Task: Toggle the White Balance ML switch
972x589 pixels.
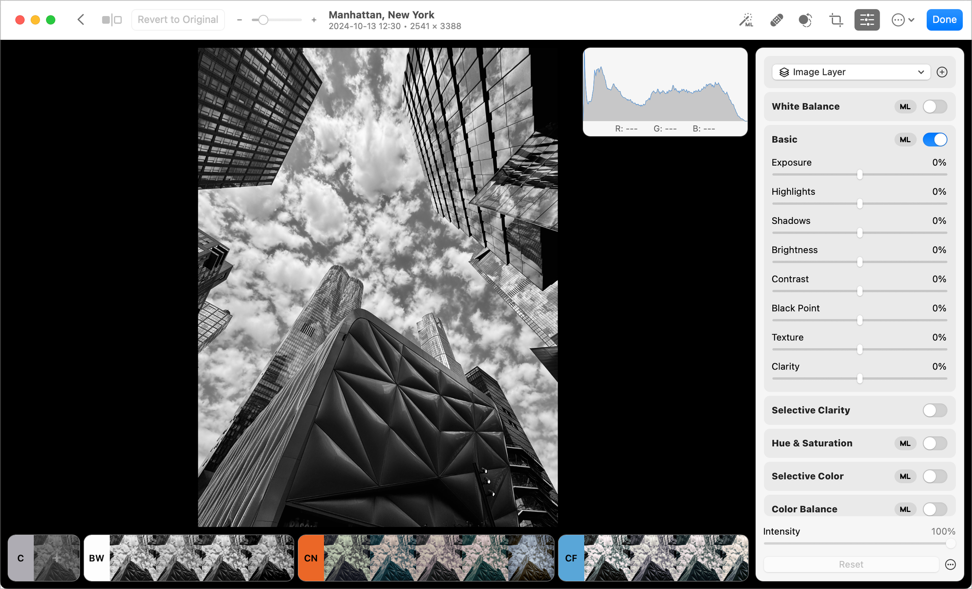Action: pyautogui.click(x=935, y=106)
